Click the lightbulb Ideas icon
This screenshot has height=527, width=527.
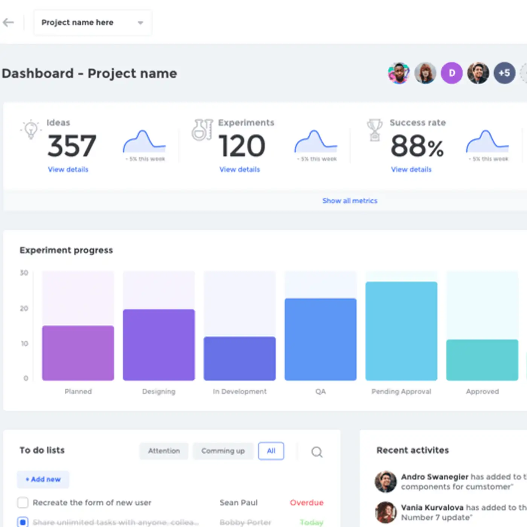[31, 129]
